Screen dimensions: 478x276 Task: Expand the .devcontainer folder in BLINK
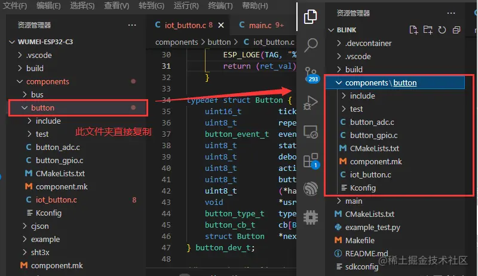[396, 43]
